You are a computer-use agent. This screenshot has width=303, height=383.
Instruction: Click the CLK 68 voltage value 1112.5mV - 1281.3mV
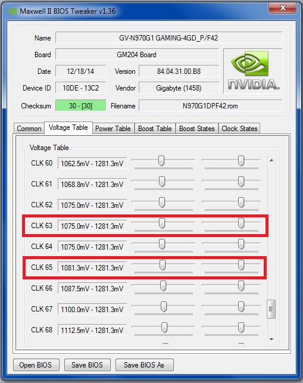92,330
